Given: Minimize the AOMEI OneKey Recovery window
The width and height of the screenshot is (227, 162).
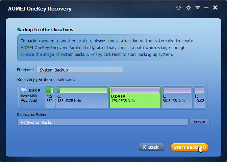Looking at the screenshot, I should tap(206, 8).
